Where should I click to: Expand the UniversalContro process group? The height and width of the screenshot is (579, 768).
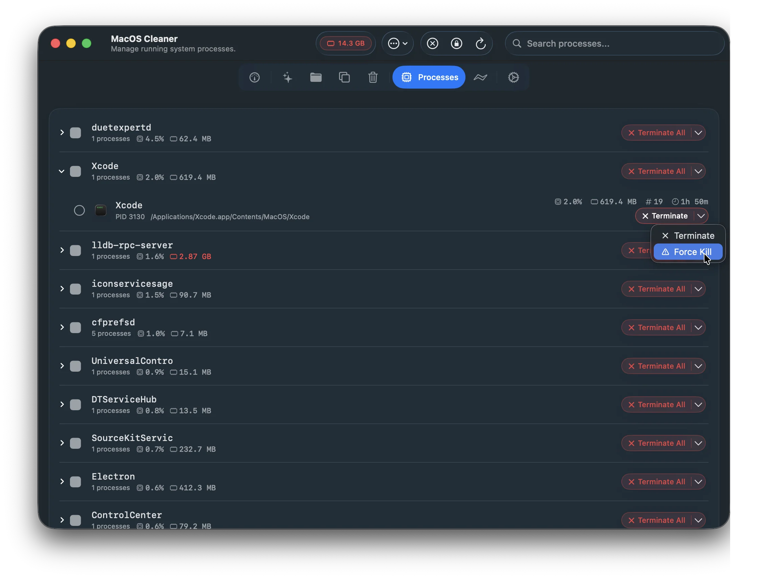(x=62, y=366)
